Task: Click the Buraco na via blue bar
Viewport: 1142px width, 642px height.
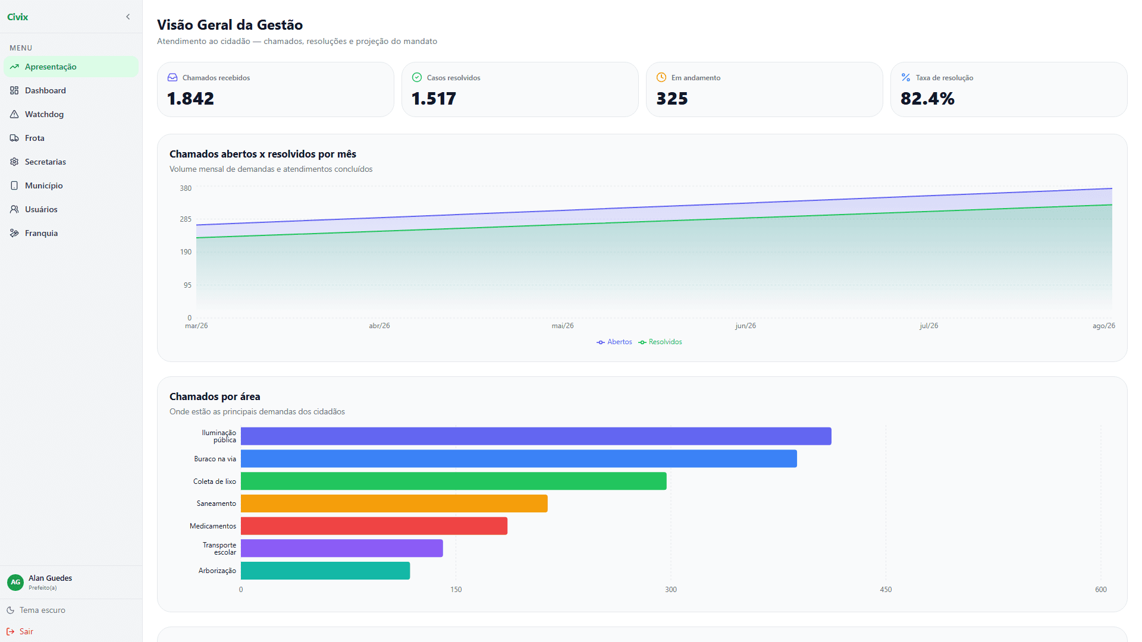Action: click(x=519, y=458)
